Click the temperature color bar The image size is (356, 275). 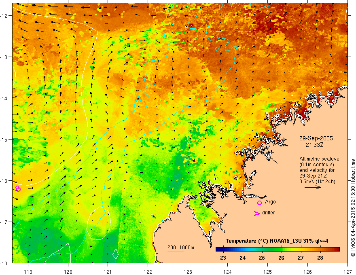(x=278, y=250)
